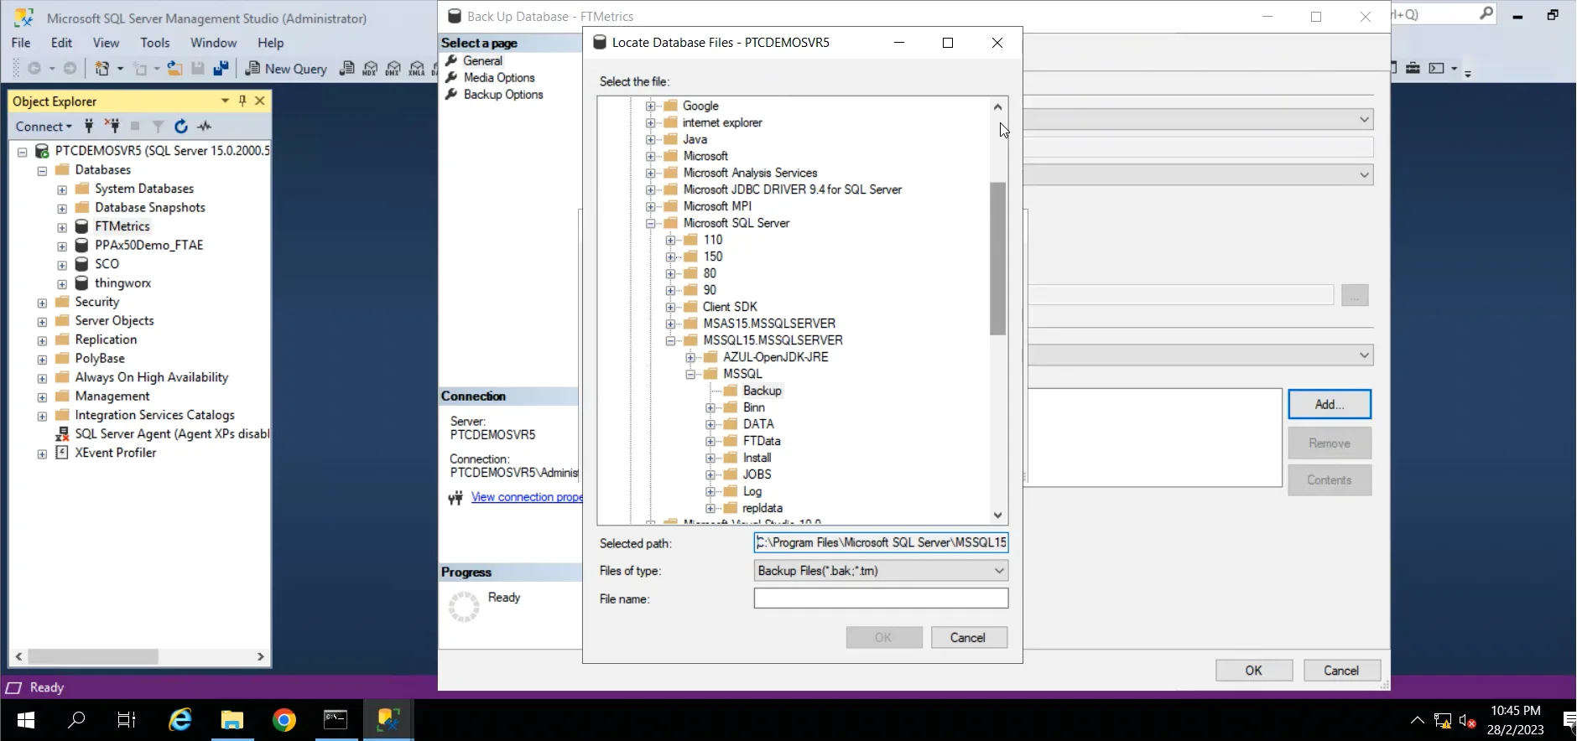Click the volume icon in system tray

click(1468, 721)
